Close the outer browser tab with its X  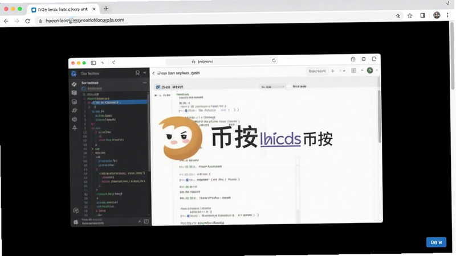click(94, 9)
